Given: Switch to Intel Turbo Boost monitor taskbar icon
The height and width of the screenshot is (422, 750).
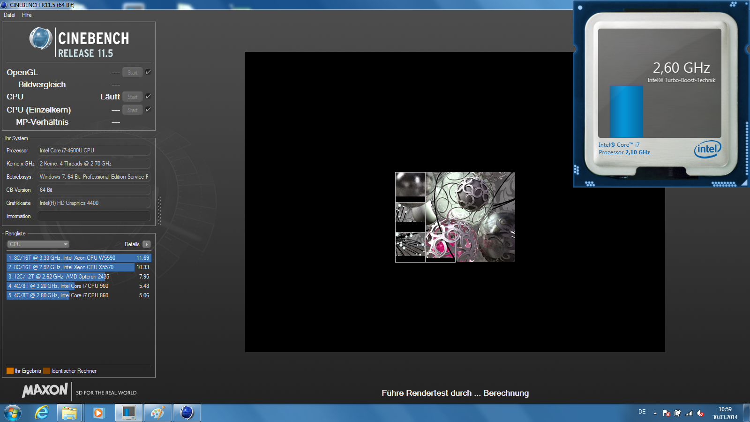Looking at the screenshot, I should pyautogui.click(x=128, y=413).
